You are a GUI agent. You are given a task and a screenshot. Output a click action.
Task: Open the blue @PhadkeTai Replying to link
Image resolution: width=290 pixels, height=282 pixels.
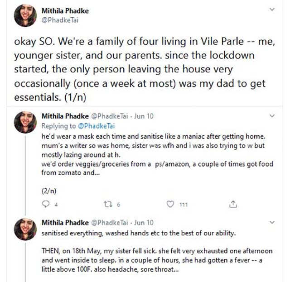(97, 126)
